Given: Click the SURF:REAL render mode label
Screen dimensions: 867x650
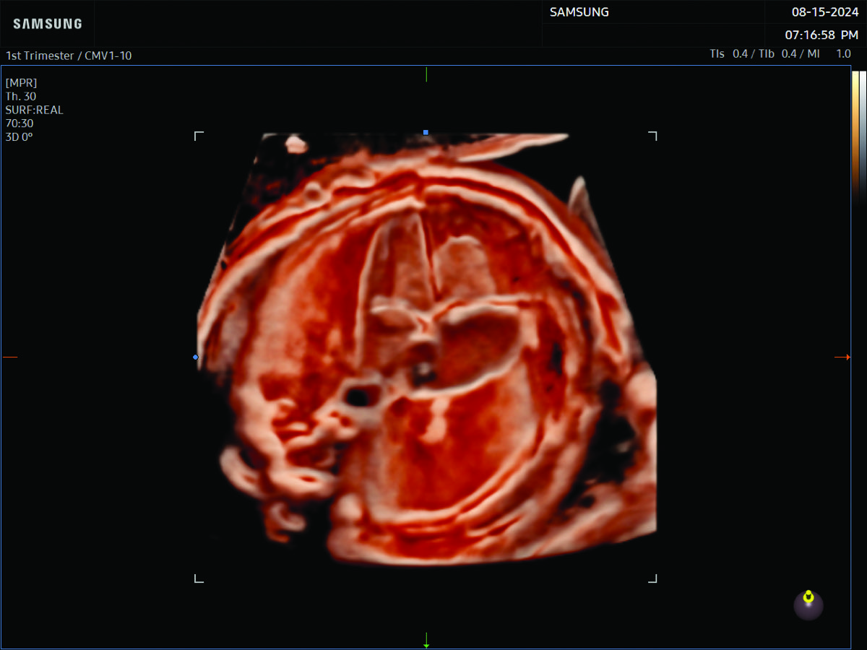Looking at the screenshot, I should point(34,110).
